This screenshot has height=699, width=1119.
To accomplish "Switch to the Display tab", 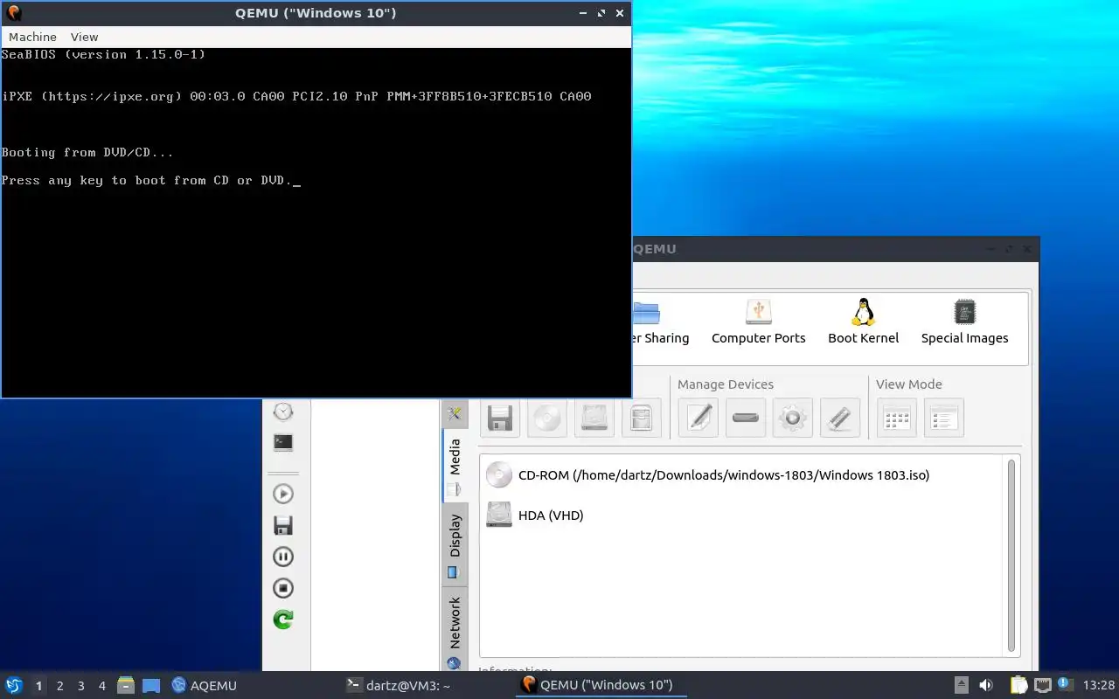I will click(455, 543).
